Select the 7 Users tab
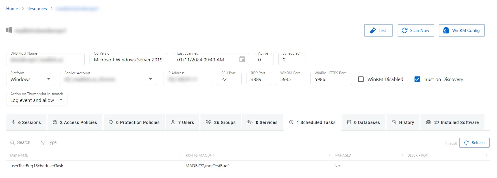Screen dimensions: 497x178 pos(183,122)
